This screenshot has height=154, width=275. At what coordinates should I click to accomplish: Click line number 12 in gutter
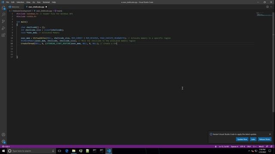[x=12, y=44]
